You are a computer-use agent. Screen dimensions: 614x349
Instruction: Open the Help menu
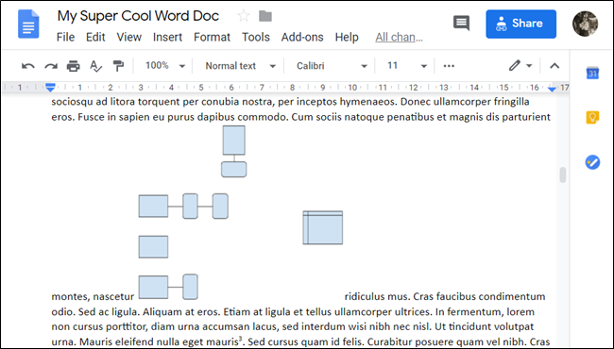(x=347, y=37)
